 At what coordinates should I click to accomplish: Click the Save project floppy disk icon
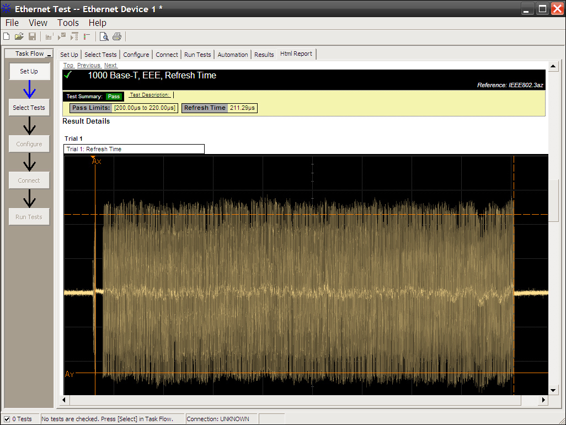pyautogui.click(x=32, y=37)
